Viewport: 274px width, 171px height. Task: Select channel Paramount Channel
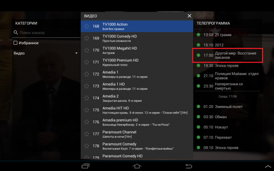[x=137, y=134]
